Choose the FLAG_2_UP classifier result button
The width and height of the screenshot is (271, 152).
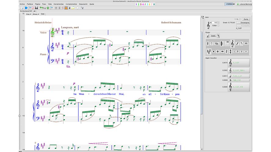pos(239,76)
